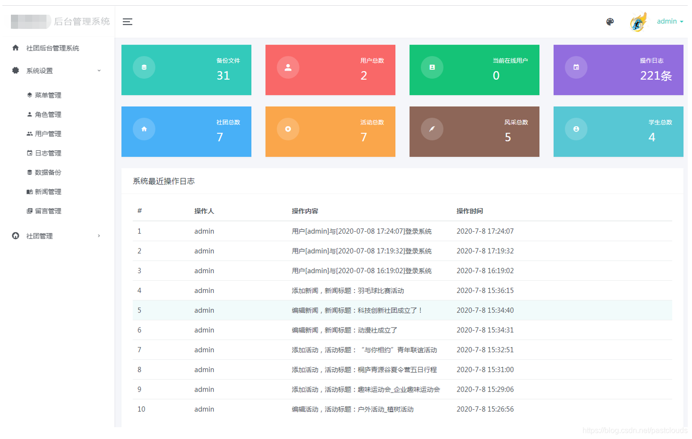The height and width of the screenshot is (439, 692).
Task: Expand the 社团管理 menu chevron
Action: (99, 236)
